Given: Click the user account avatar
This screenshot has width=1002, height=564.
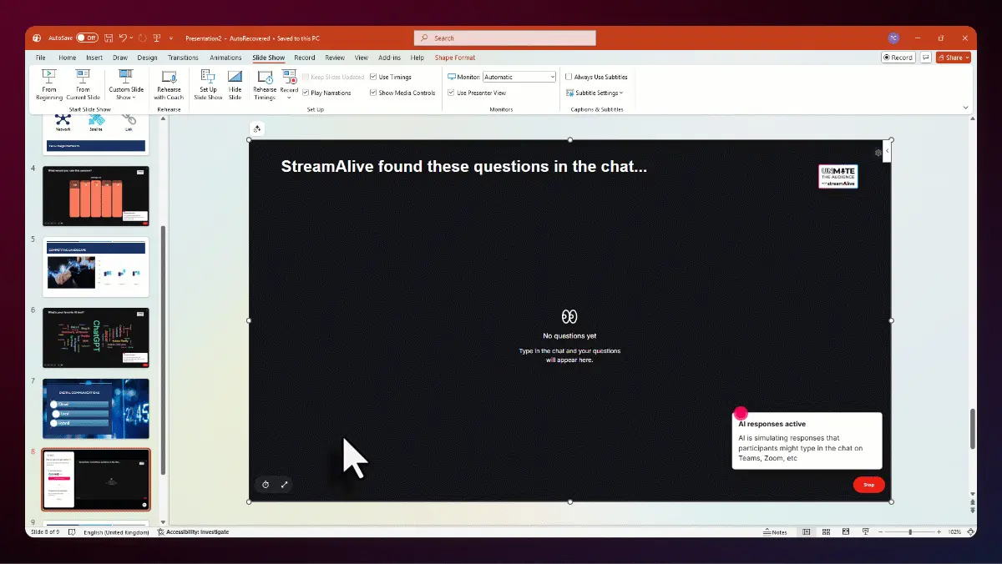Looking at the screenshot, I should (x=893, y=38).
